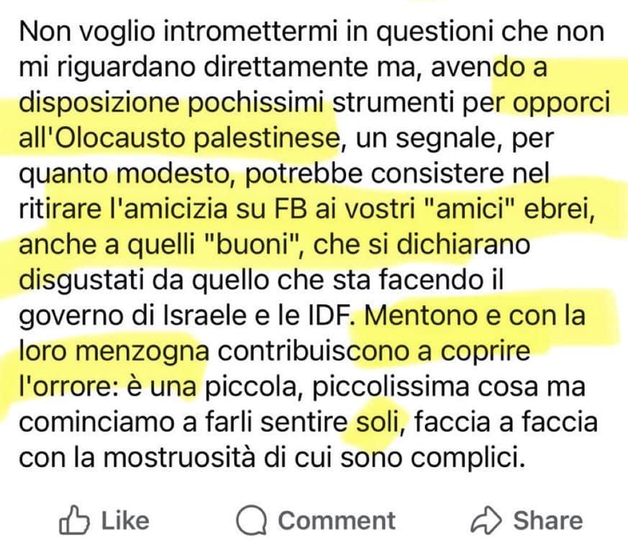Image resolution: width=628 pixels, height=545 pixels.
Task: Click the final word "complici."
Action: click(x=468, y=458)
